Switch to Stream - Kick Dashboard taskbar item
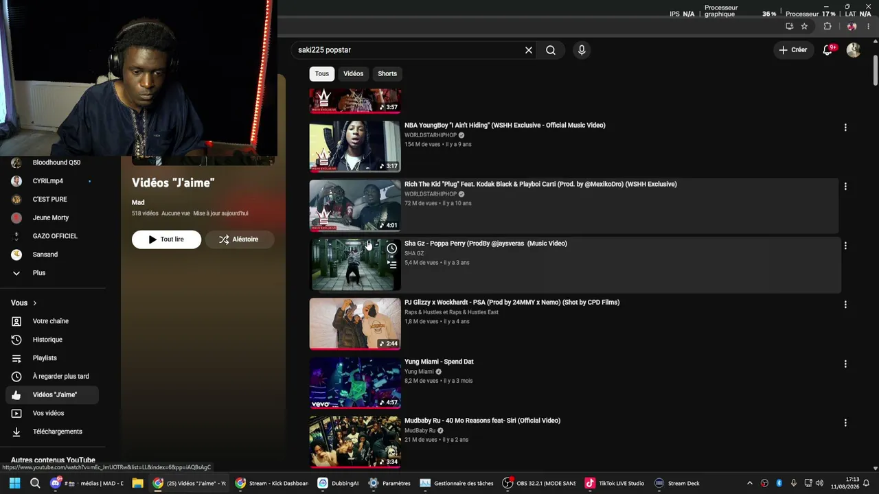The height and width of the screenshot is (494, 879). [272, 483]
